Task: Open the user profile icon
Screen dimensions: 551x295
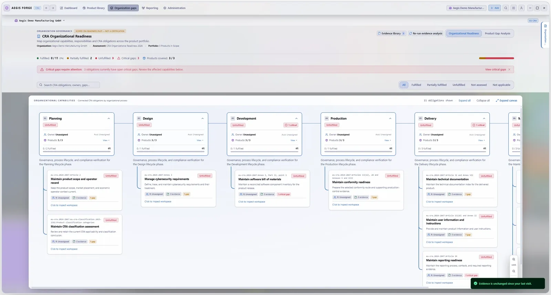Action: coord(521,8)
